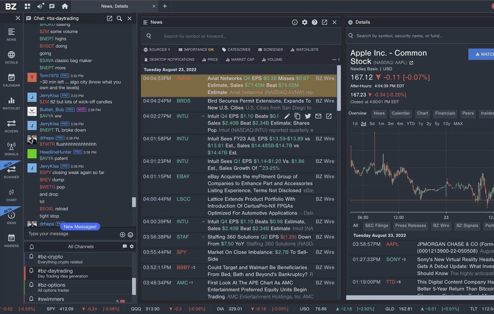494x314 pixels.
Task: Open the News sidebar section
Action: pyautogui.click(x=11, y=35)
